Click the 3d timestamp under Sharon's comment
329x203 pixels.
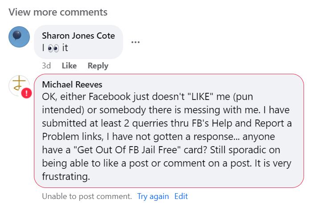[x=46, y=66]
